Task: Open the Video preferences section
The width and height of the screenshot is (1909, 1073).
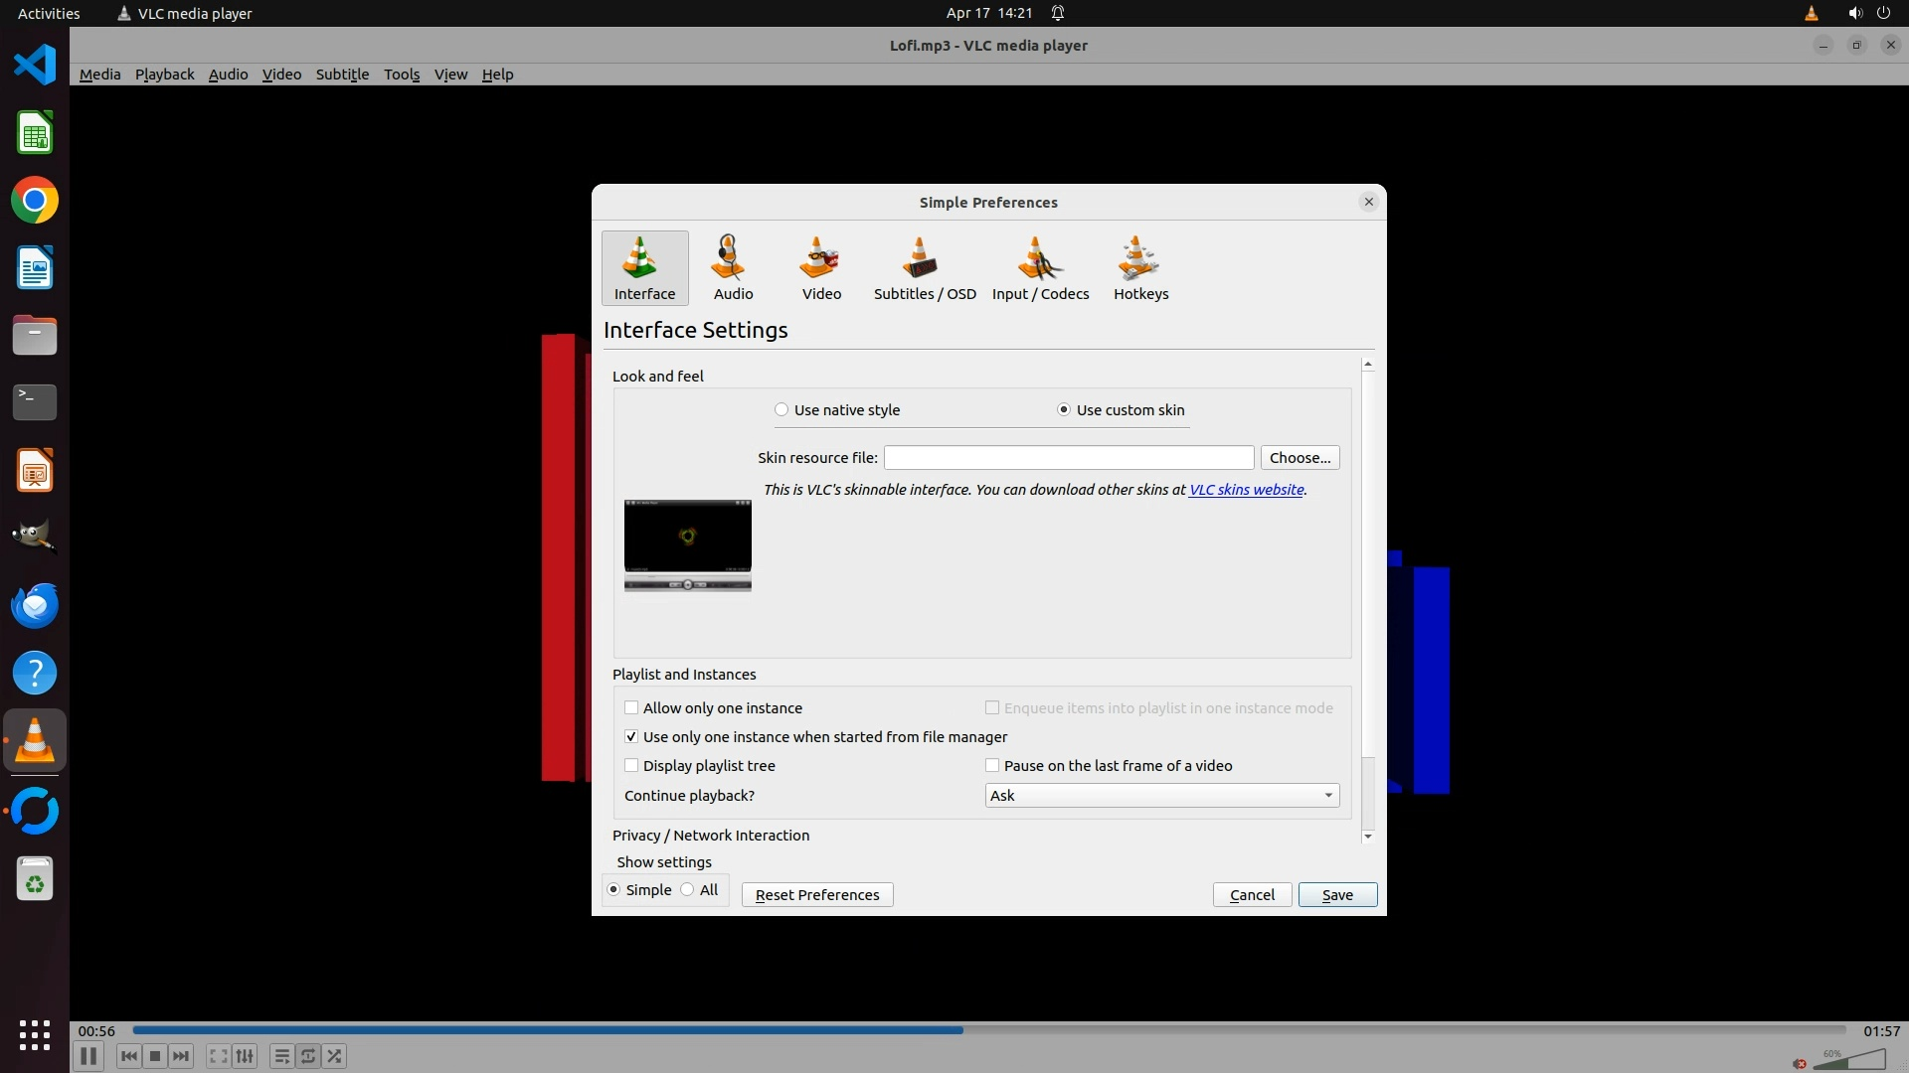Action: [x=821, y=267]
